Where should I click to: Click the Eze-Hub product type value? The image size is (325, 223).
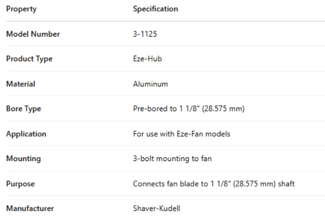[x=147, y=59]
